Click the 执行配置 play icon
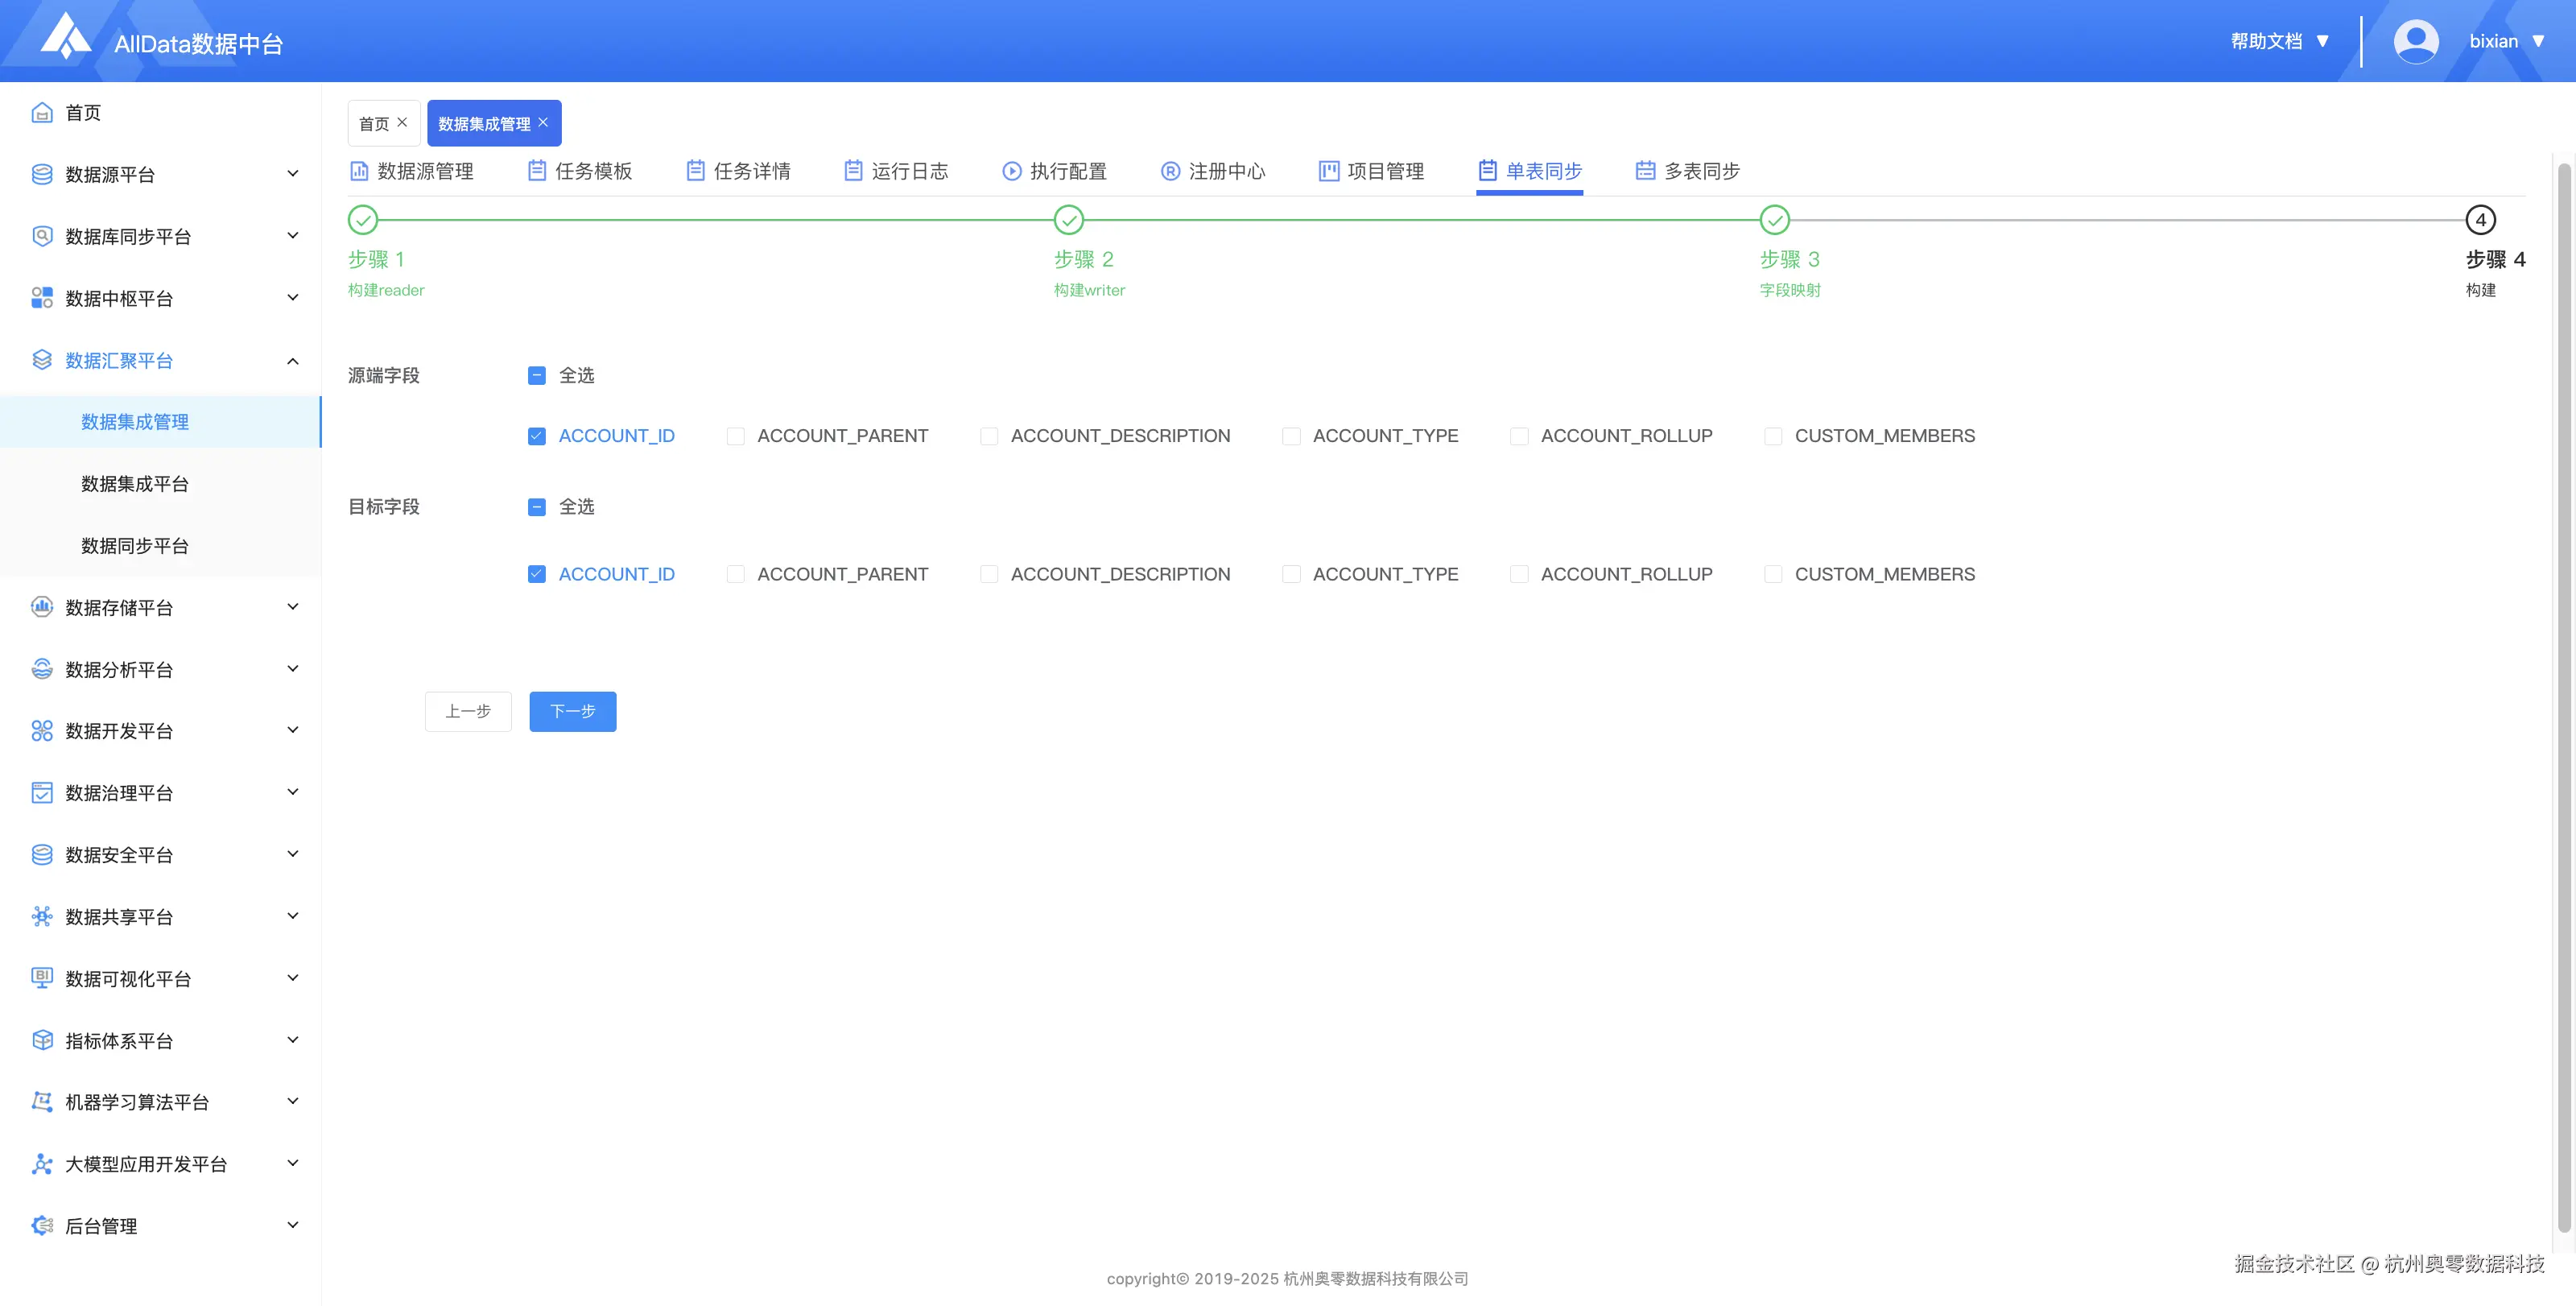Image resolution: width=2576 pixels, height=1306 pixels. click(x=1012, y=171)
